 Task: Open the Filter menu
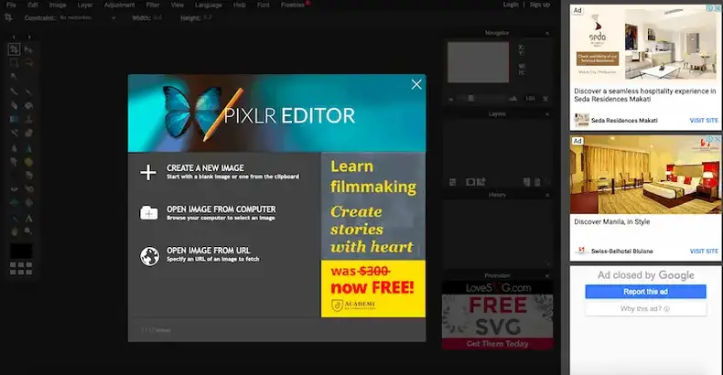[153, 5]
